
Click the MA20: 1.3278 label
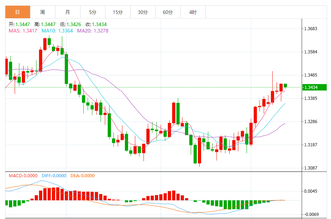93,31
